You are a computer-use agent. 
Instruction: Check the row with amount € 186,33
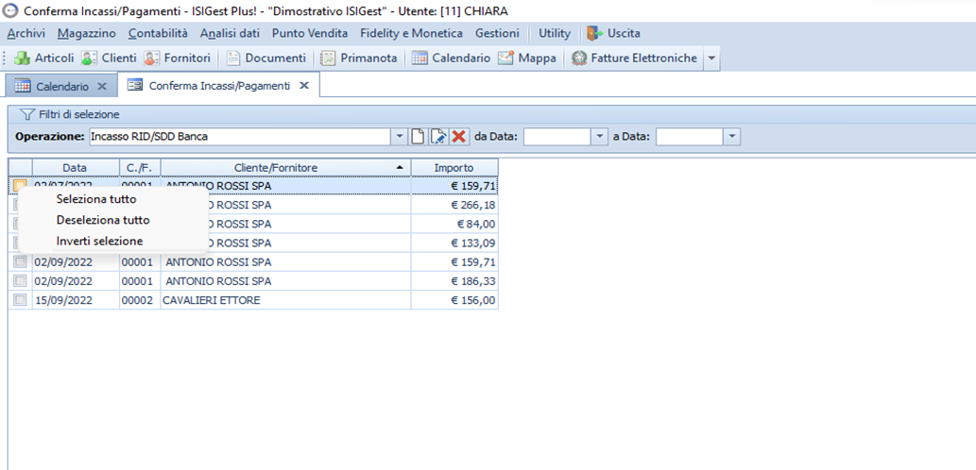[x=20, y=281]
